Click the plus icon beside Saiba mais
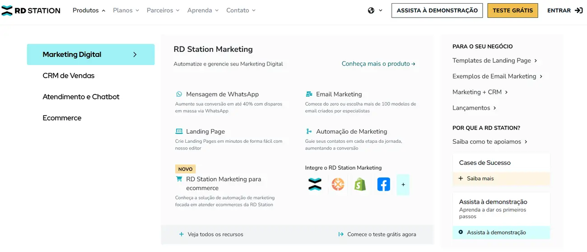This screenshot has width=587, height=252. click(x=461, y=178)
